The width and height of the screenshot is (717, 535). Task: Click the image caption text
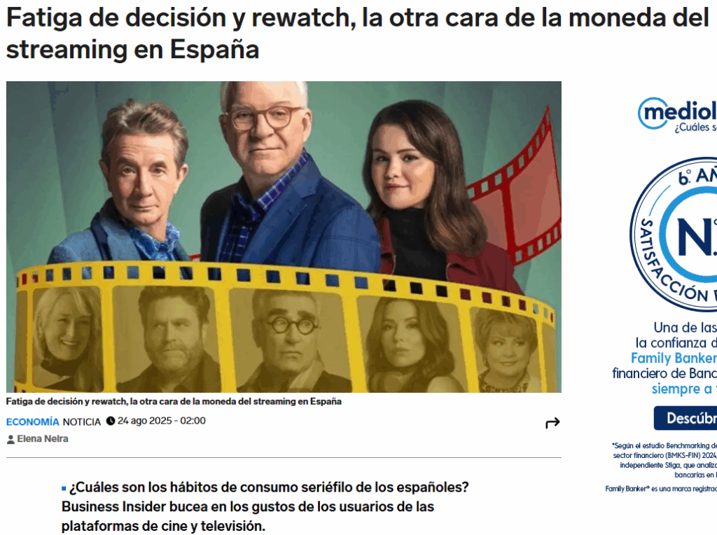(x=174, y=401)
